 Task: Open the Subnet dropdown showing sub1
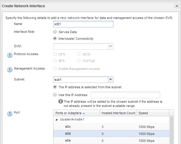click(111, 80)
